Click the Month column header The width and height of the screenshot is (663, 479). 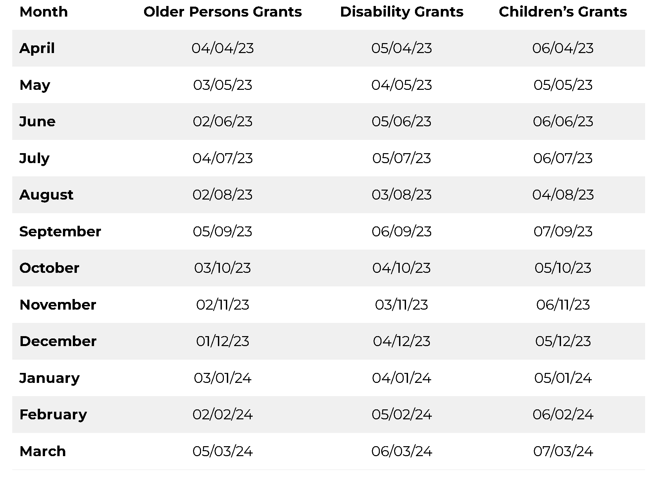(x=44, y=12)
